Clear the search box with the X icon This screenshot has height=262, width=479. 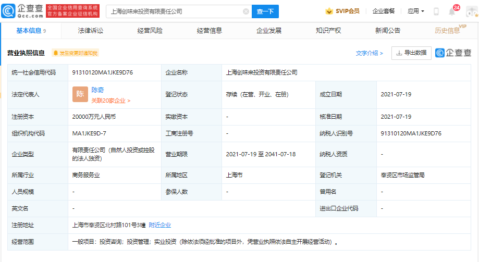(x=245, y=11)
